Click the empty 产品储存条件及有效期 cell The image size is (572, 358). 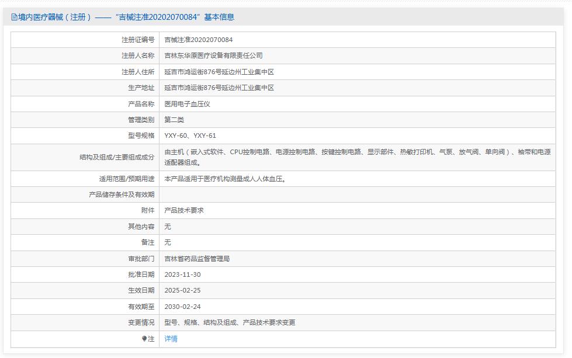292,195
